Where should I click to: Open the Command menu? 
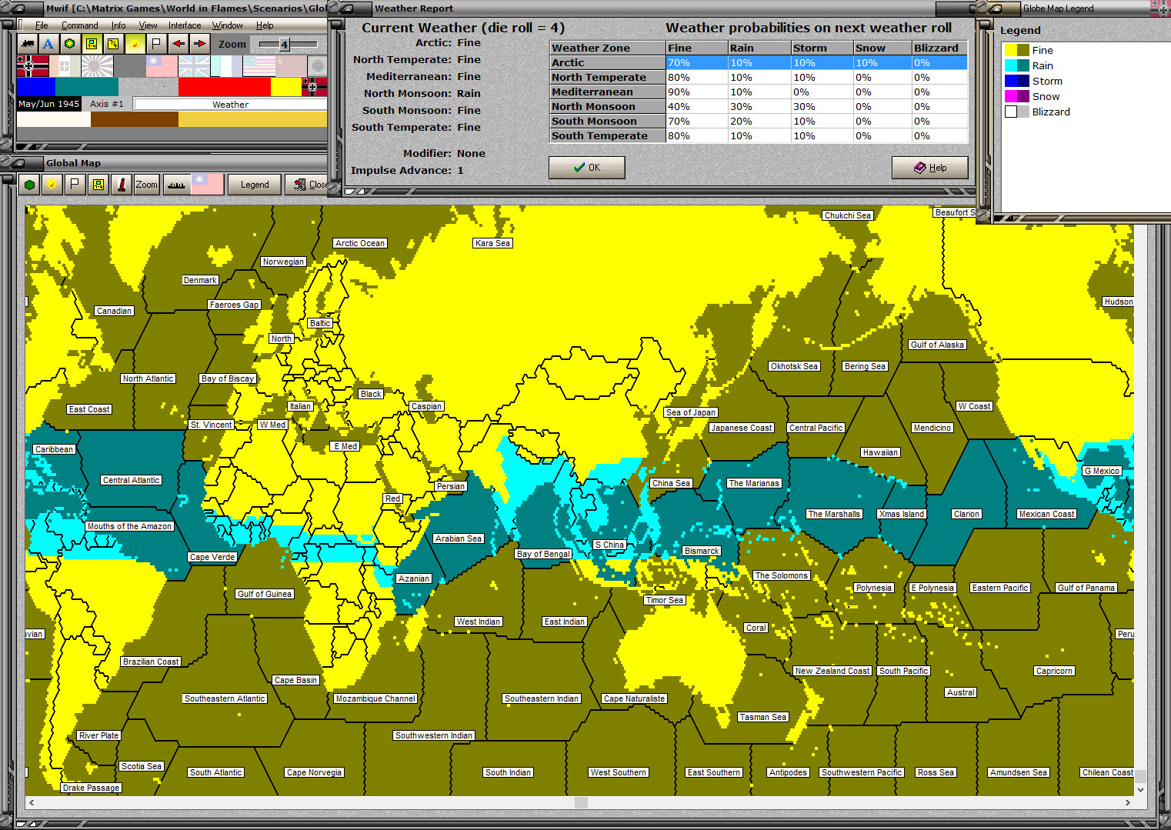point(79,25)
